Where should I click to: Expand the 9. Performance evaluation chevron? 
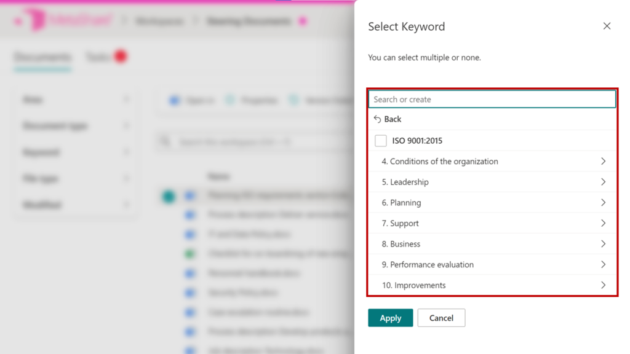(x=603, y=265)
